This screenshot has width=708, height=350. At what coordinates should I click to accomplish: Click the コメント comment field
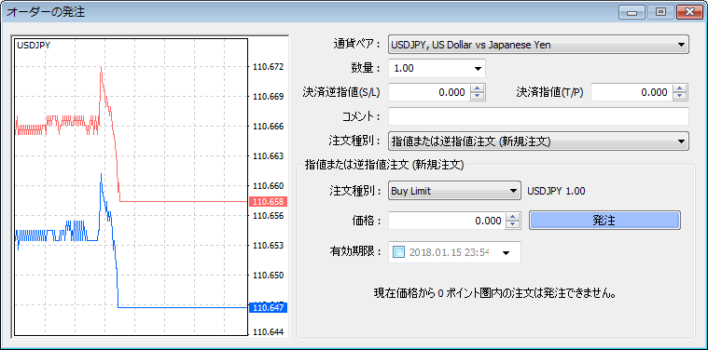[x=538, y=116]
